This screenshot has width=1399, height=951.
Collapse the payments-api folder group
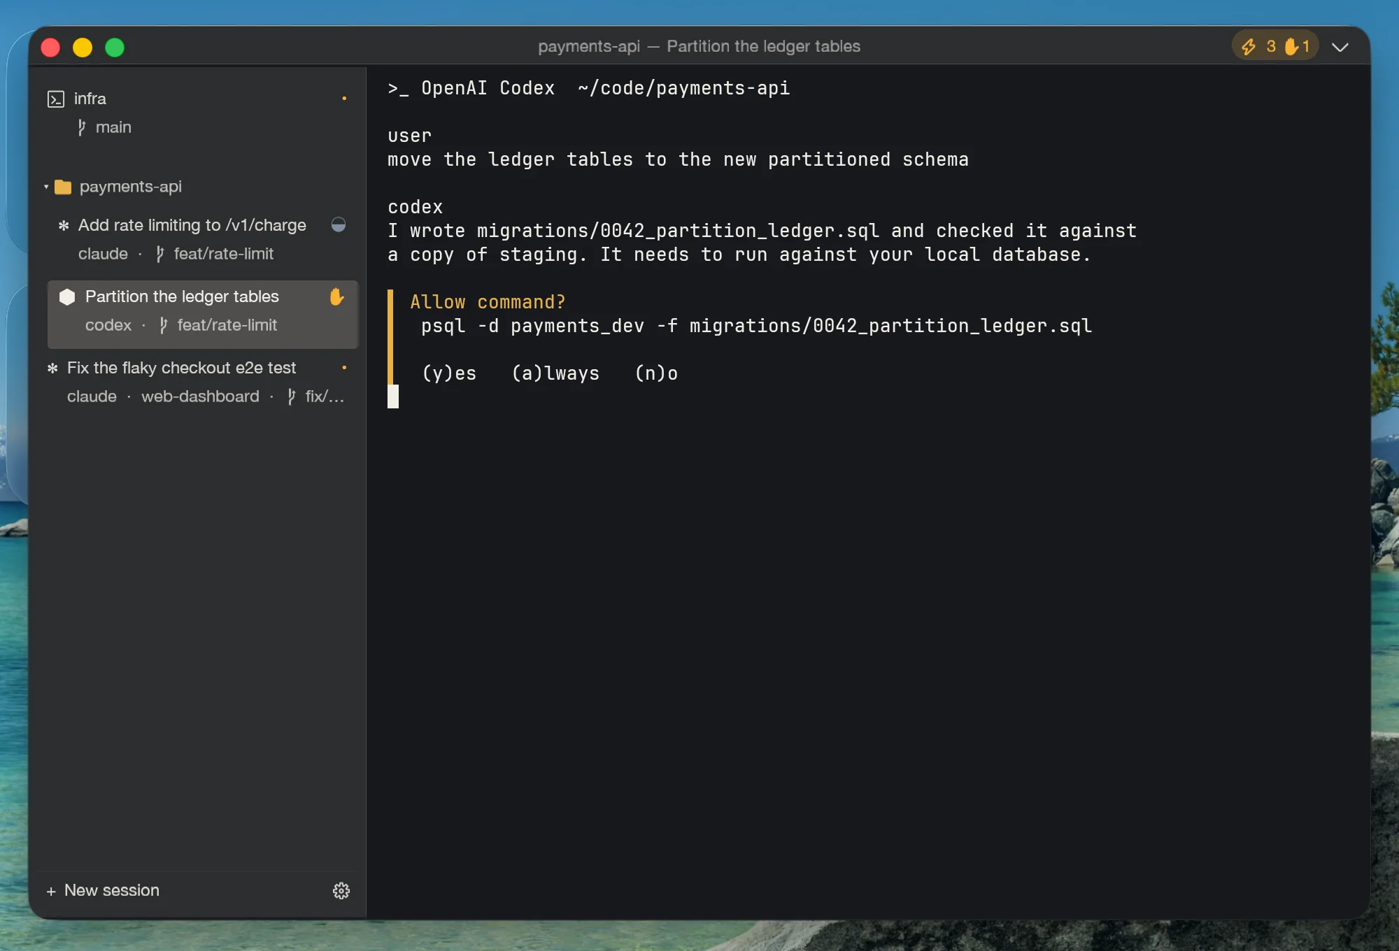pyautogui.click(x=46, y=187)
